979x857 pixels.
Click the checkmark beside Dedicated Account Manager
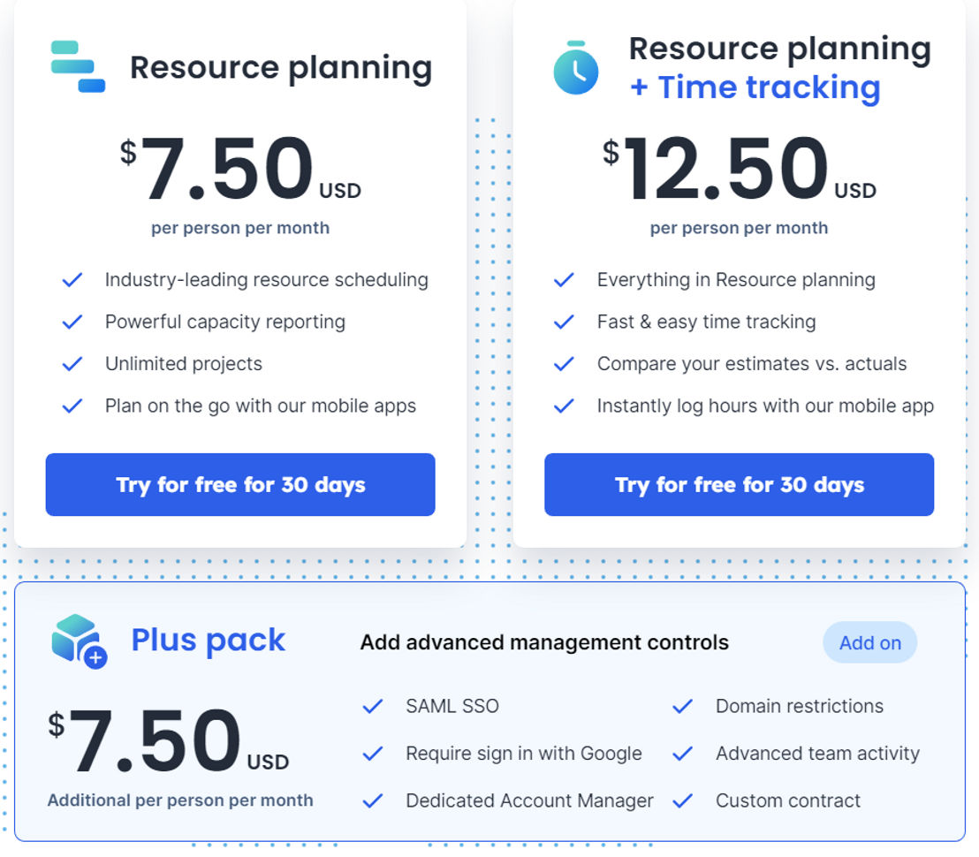pos(373,800)
